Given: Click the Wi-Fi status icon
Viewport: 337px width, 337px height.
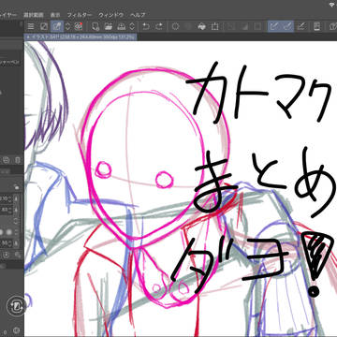Looking at the screenshot, I should pos(332,5).
